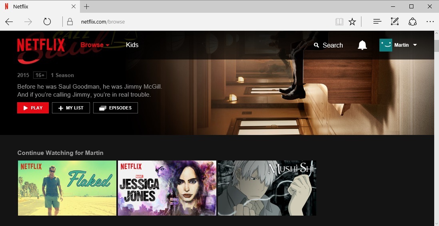
Task: Minimize the browser window
Action: pos(393,6)
